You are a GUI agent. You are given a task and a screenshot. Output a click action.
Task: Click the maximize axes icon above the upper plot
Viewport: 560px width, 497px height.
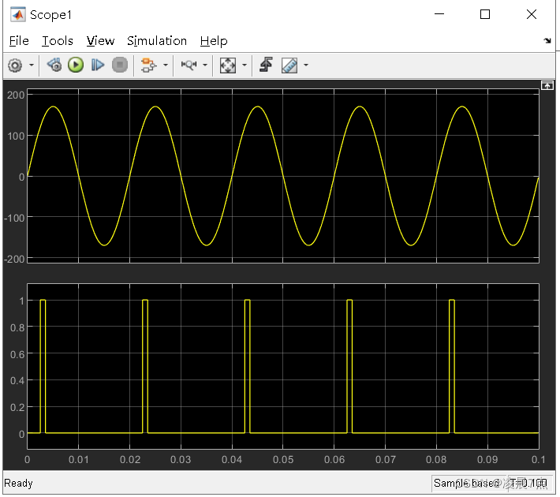click(x=547, y=85)
